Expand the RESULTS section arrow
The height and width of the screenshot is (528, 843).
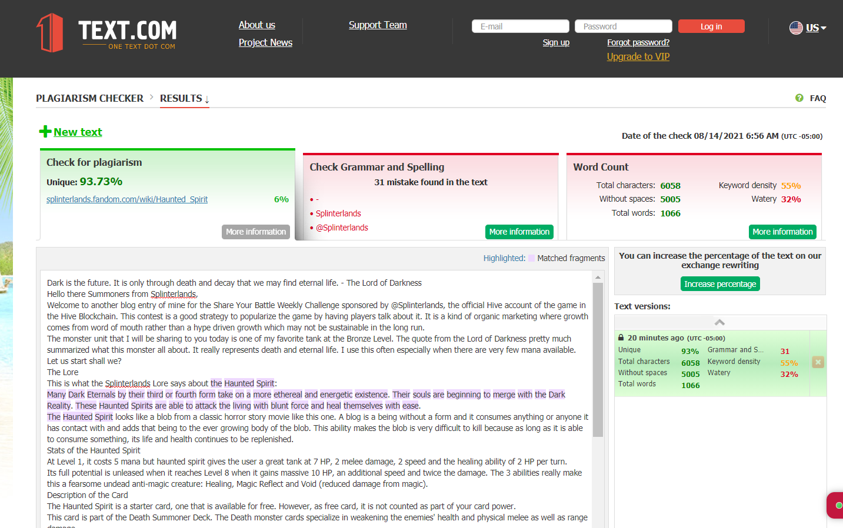coord(207,99)
